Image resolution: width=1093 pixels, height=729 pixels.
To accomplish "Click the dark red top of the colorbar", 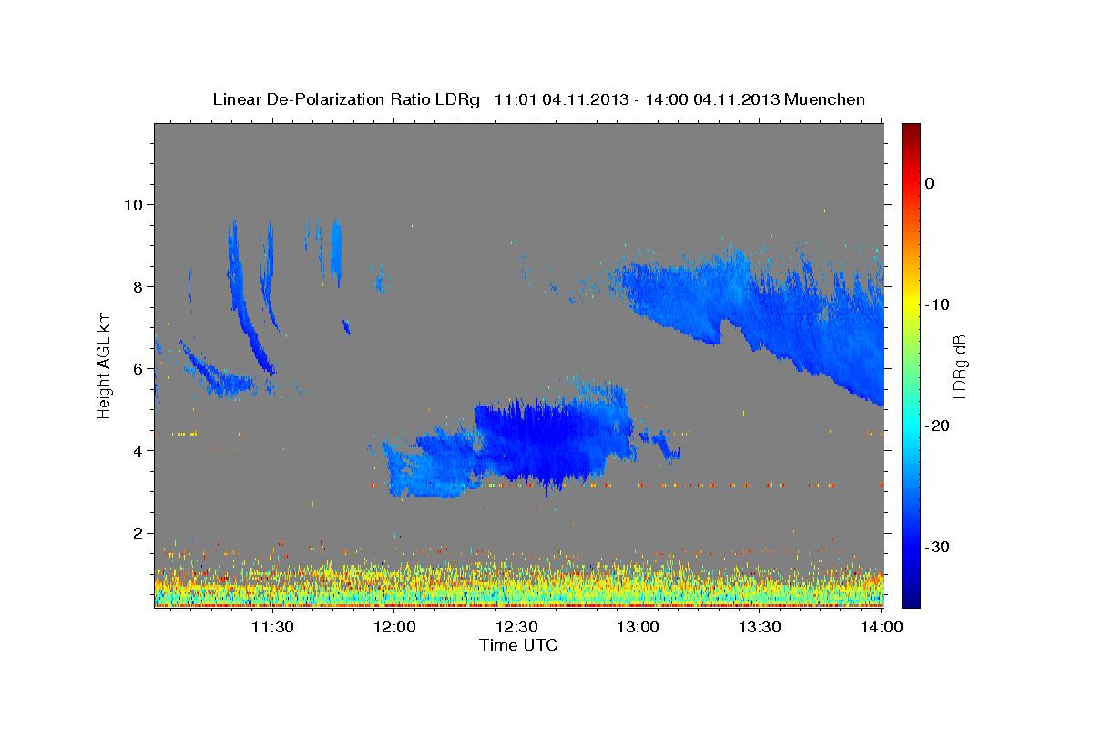I will pos(911,132).
